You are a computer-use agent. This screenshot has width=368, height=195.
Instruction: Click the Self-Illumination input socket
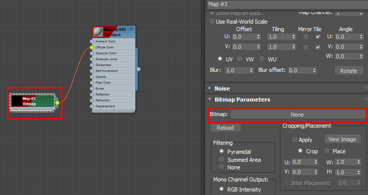pyautogui.click(x=92, y=71)
